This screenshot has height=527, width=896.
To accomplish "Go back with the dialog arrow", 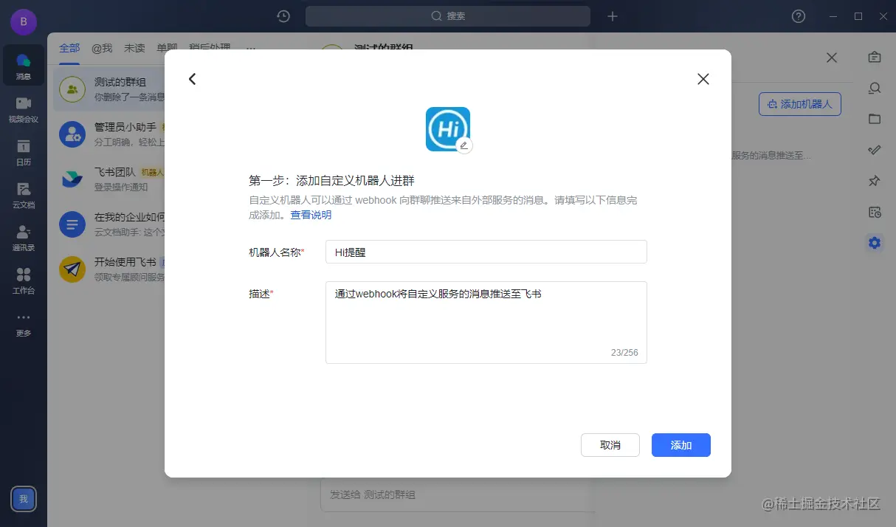I will coord(193,79).
